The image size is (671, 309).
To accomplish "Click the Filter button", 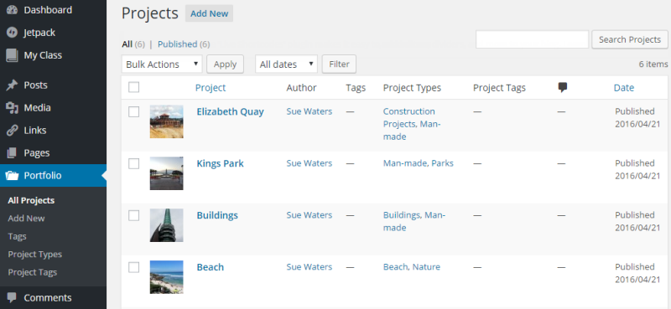I will [x=339, y=64].
